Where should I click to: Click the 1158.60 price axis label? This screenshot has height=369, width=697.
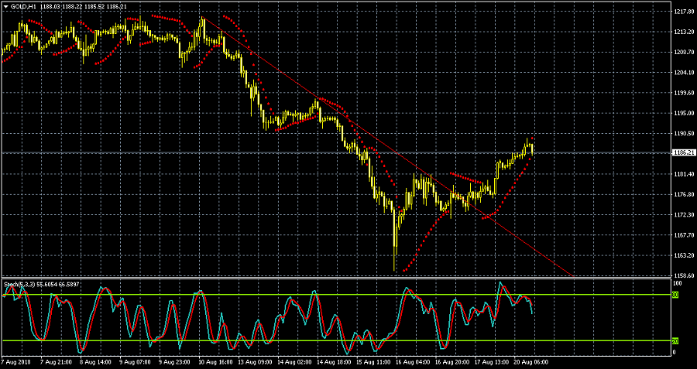point(683,275)
